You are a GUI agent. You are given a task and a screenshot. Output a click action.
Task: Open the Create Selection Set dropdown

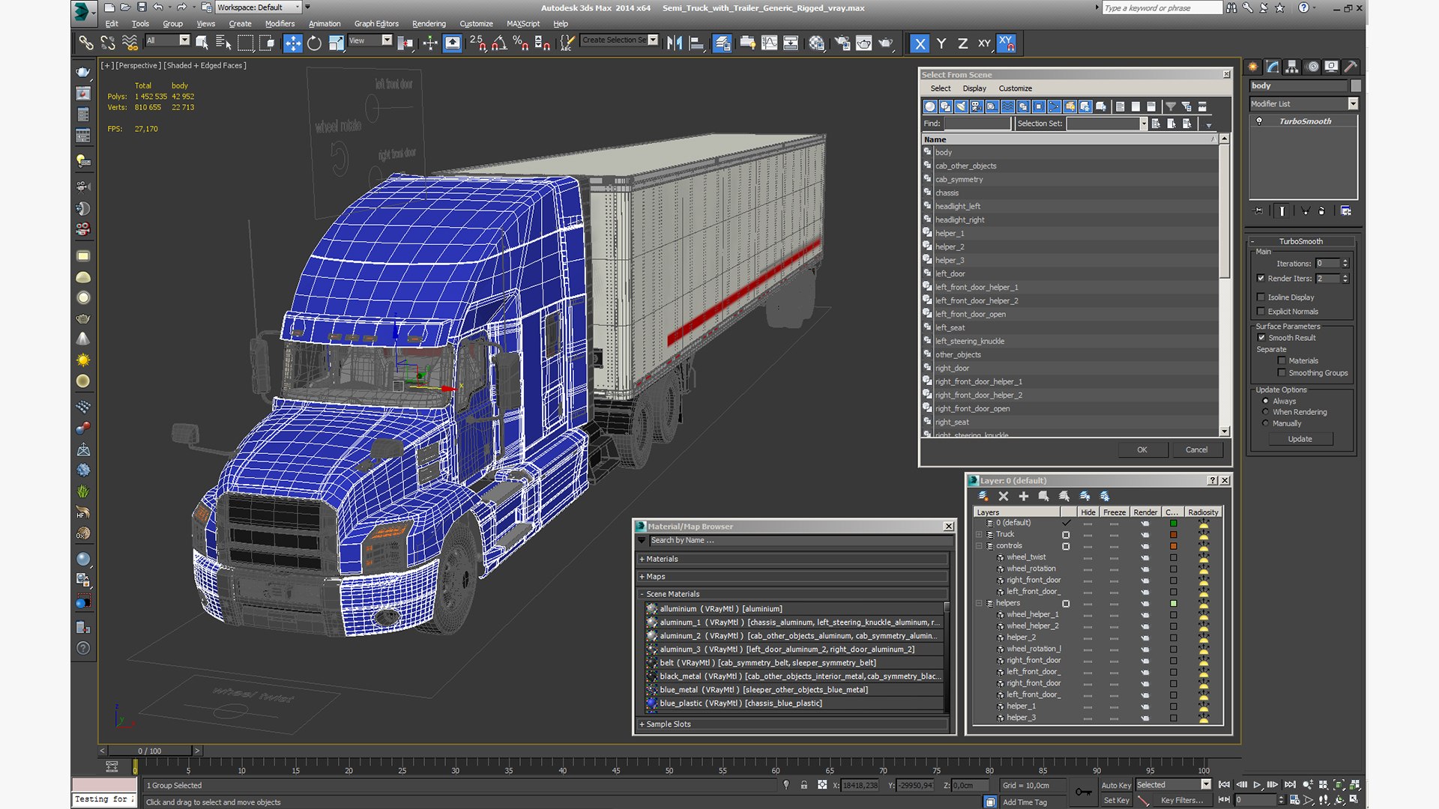coord(620,40)
